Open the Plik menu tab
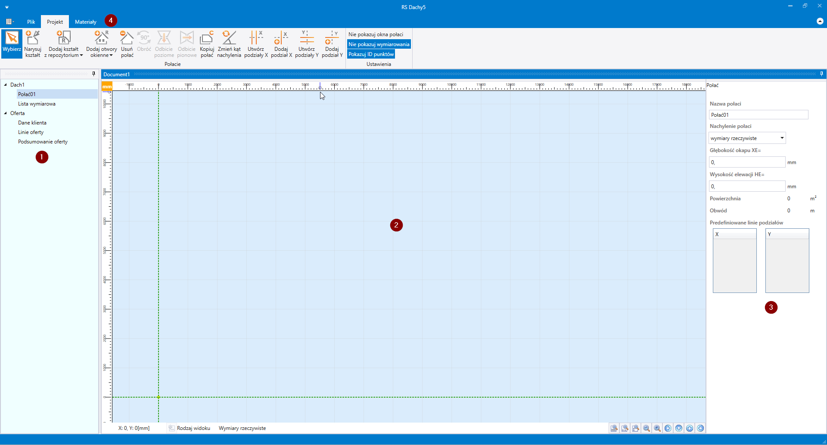 pos(31,22)
